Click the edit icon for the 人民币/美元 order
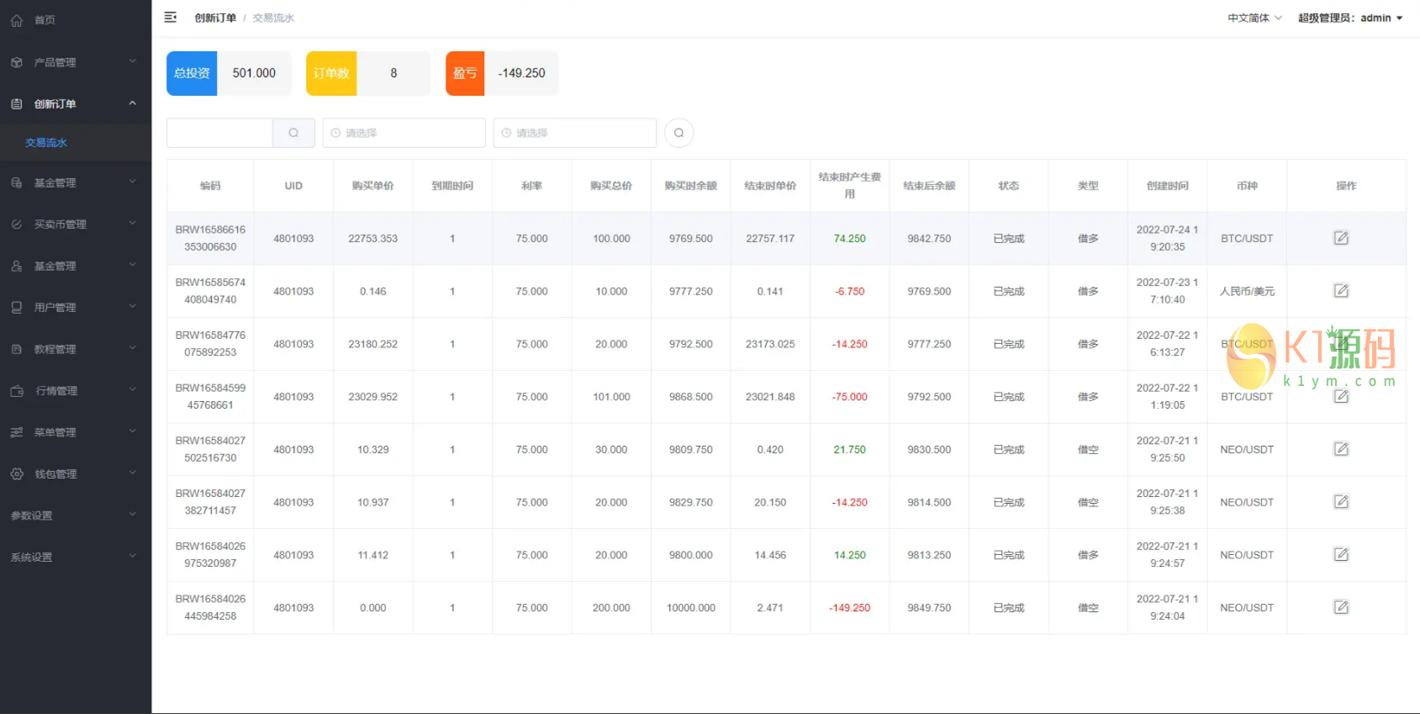Screen dimensions: 1420x714 (1341, 291)
